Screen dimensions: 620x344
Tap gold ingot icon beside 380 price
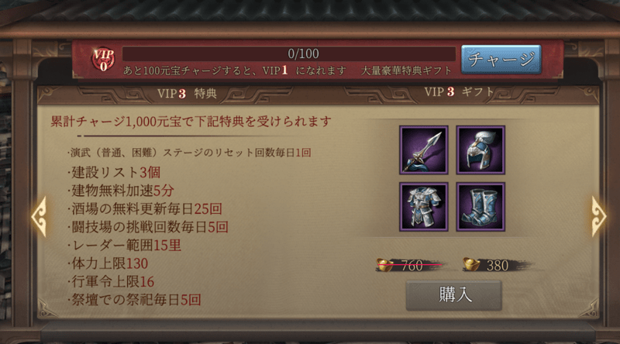(x=471, y=264)
